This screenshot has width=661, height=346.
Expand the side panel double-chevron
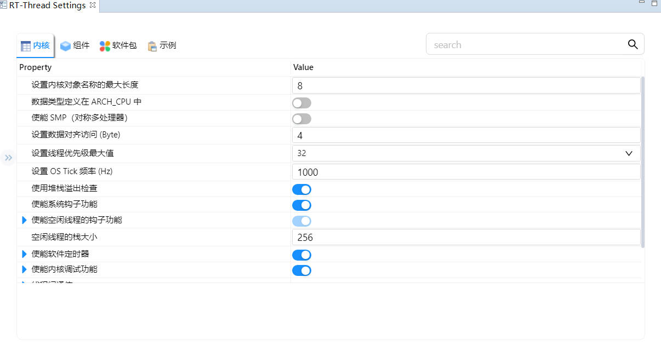(x=8, y=158)
